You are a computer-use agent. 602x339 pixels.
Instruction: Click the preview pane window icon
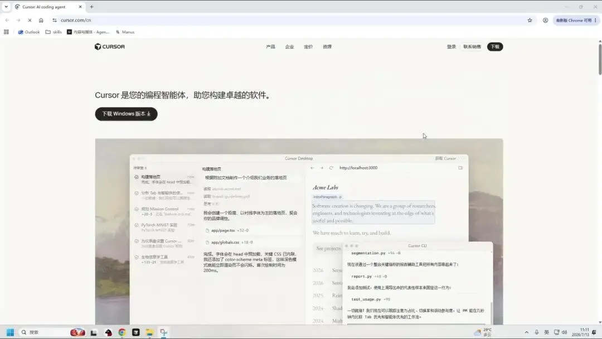[x=460, y=168]
